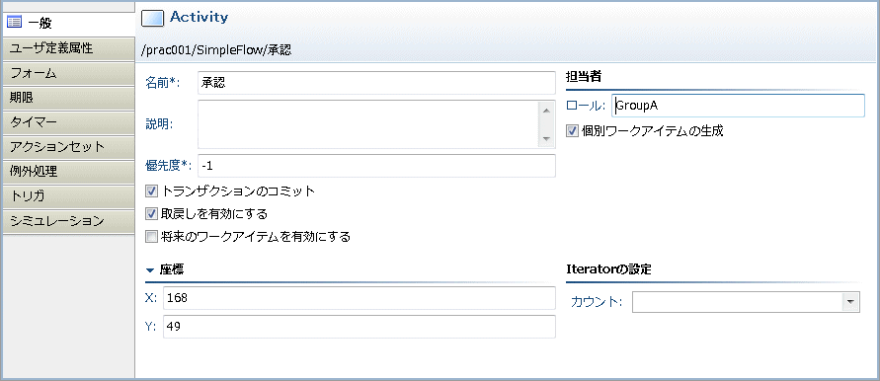Screen dimensions: 880x381
Task: Select the トリガ tab
Action: tap(68, 196)
